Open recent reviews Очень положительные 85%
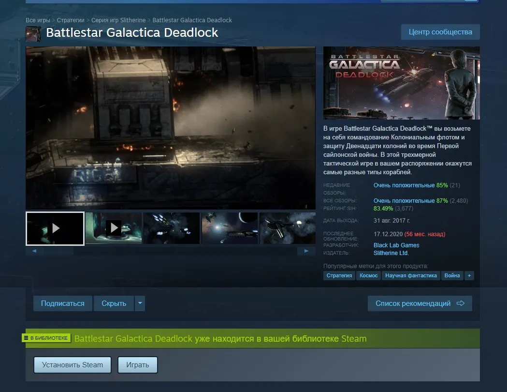The height and width of the screenshot is (392, 507). coord(411,185)
